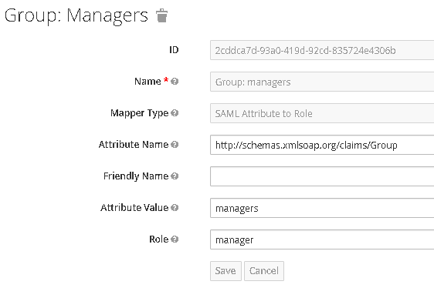This screenshot has width=434, height=288.
Task: Save the mapper settings
Action: (x=225, y=271)
